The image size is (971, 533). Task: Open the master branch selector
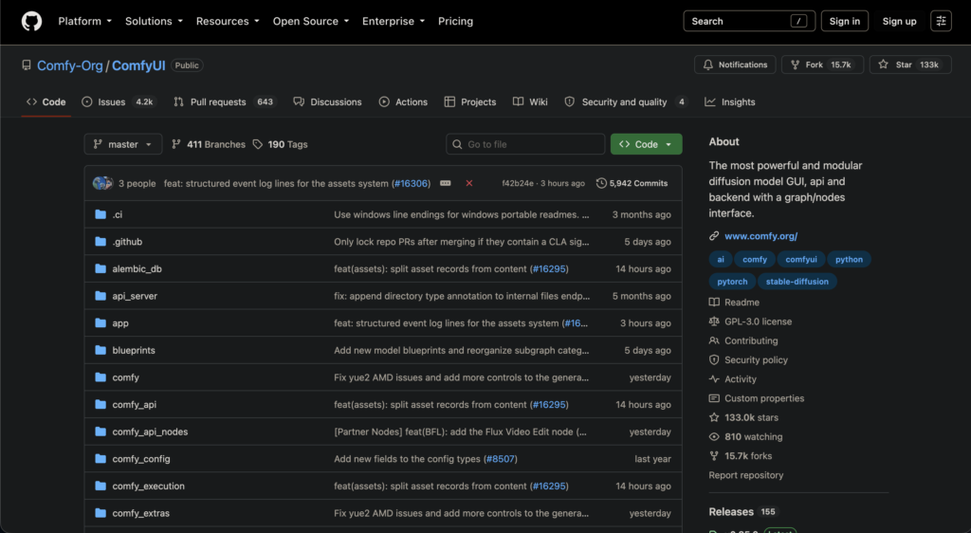(x=123, y=144)
